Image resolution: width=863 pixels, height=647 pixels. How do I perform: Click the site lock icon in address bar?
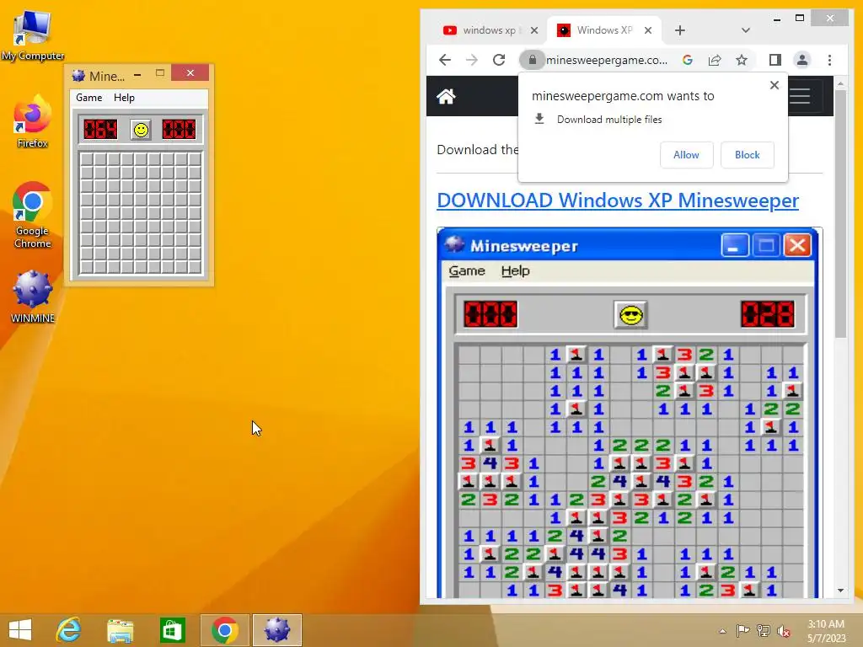tap(533, 60)
